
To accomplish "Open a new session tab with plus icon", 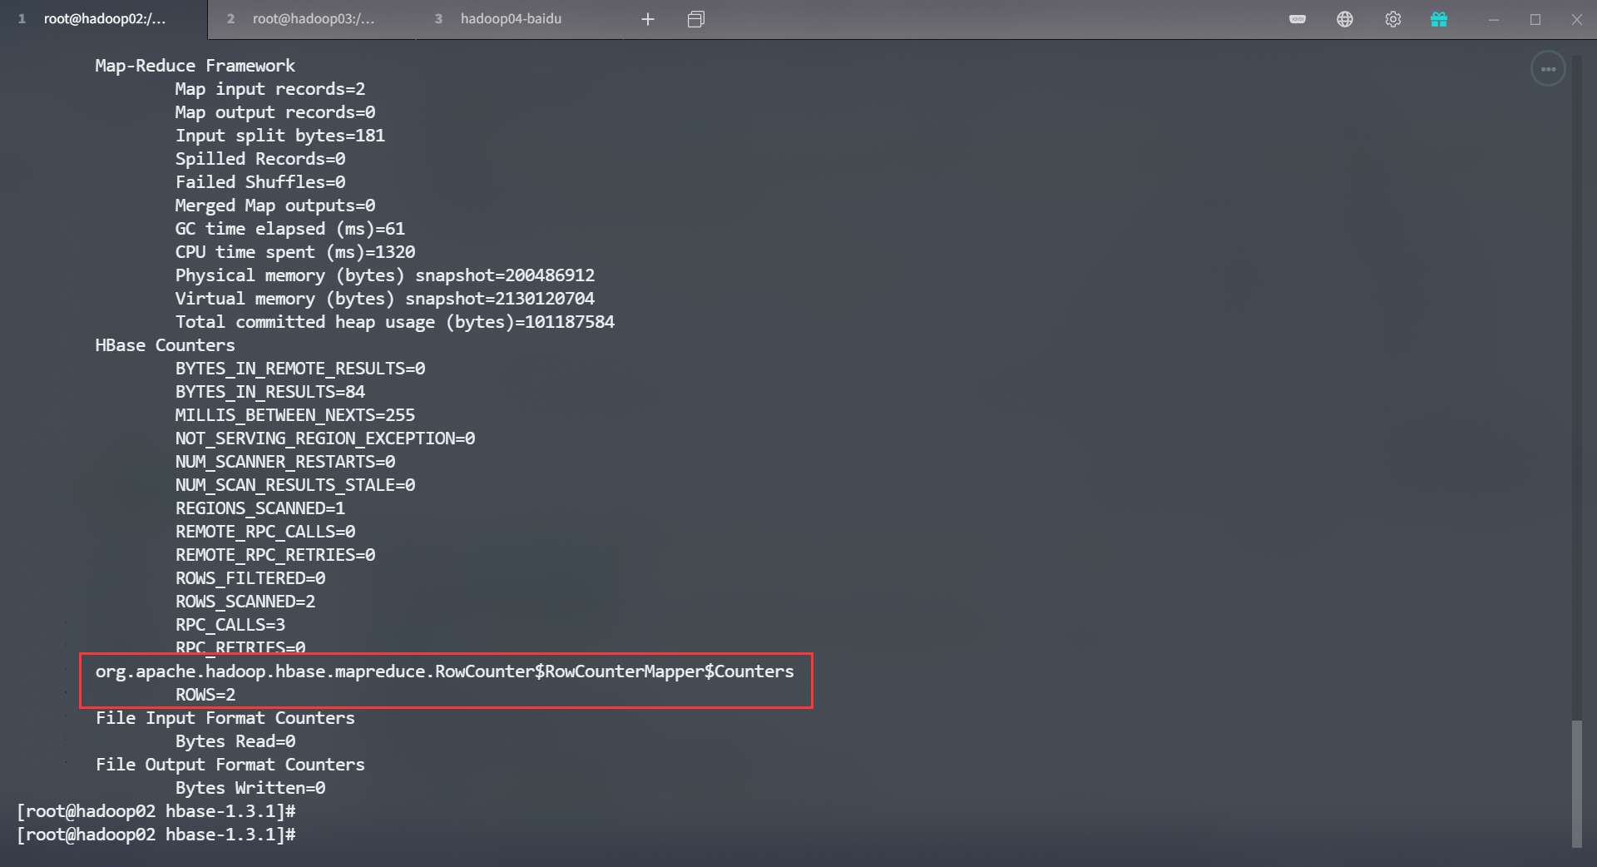I will (x=648, y=19).
